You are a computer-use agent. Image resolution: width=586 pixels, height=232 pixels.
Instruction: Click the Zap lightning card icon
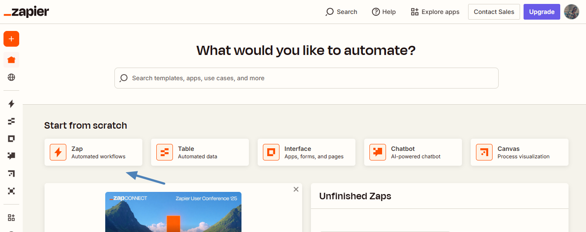click(x=58, y=152)
